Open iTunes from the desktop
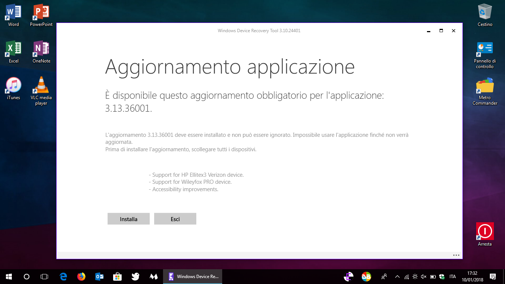This screenshot has width=505, height=284. click(x=13, y=86)
